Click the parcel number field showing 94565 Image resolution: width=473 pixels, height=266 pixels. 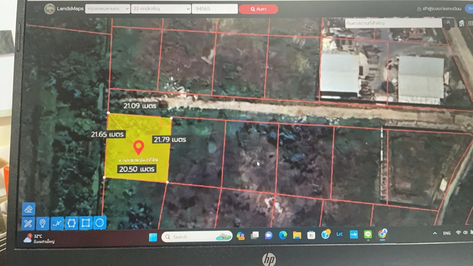tap(214, 9)
